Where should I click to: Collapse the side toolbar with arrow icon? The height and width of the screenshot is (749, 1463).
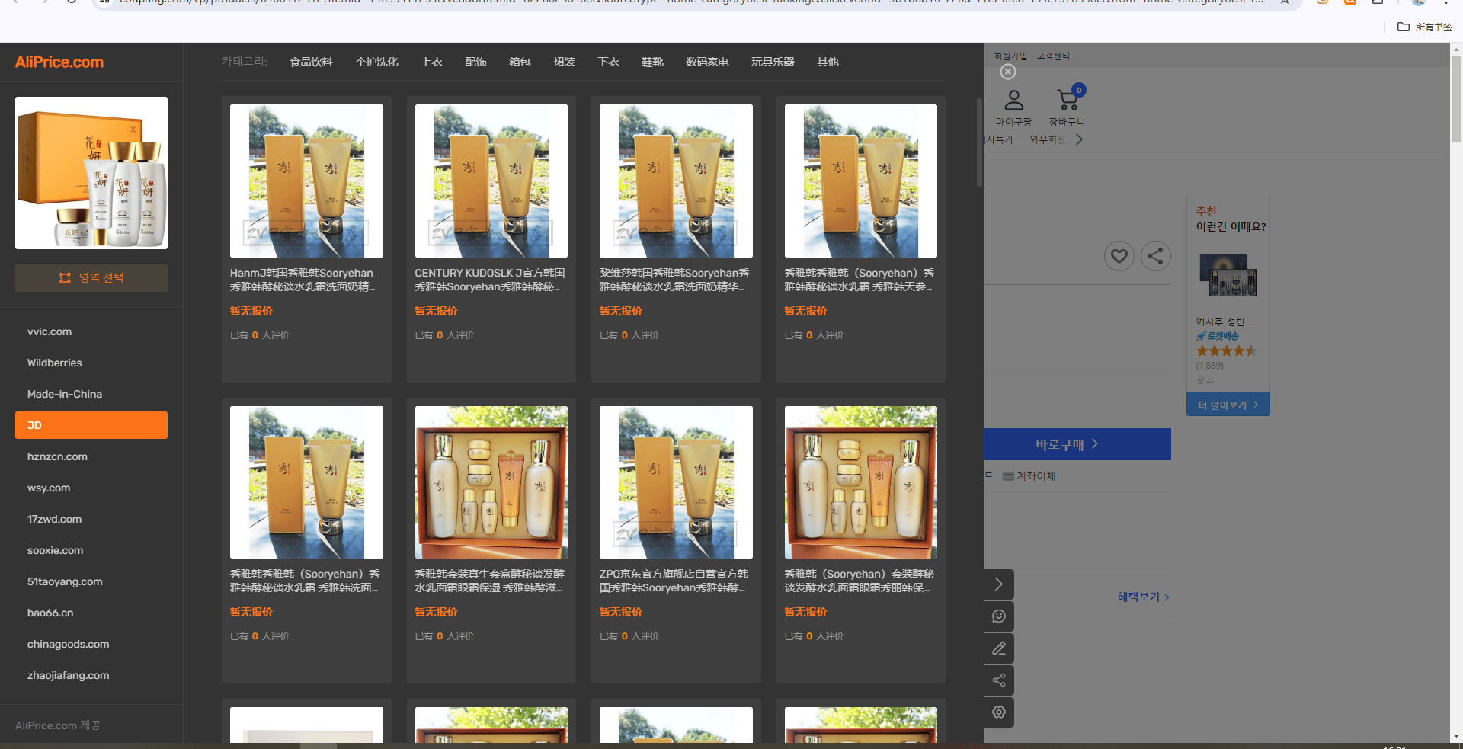click(x=999, y=584)
